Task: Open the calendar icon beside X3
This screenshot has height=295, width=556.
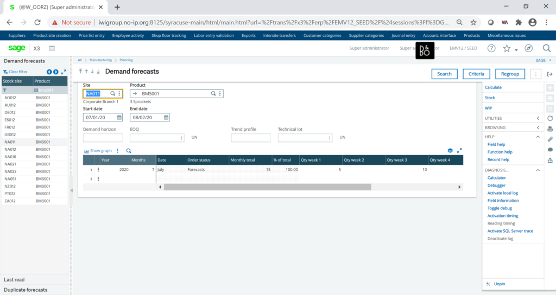Action: pyautogui.click(x=52, y=48)
